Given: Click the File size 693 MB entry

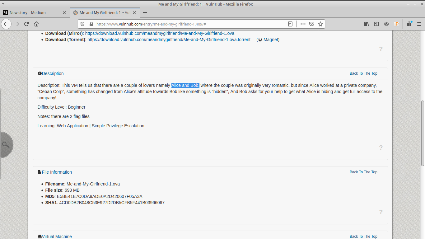Looking at the screenshot, I should [62, 190].
